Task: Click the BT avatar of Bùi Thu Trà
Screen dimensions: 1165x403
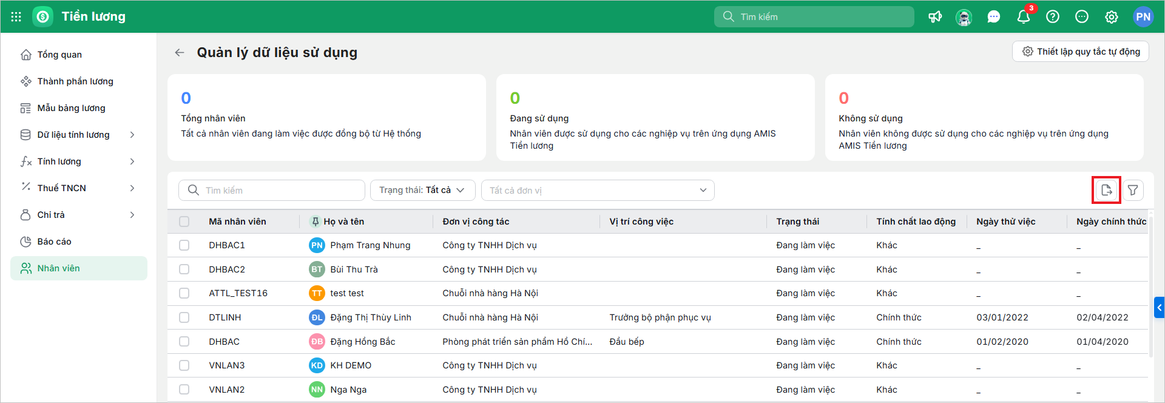Action: [x=317, y=269]
